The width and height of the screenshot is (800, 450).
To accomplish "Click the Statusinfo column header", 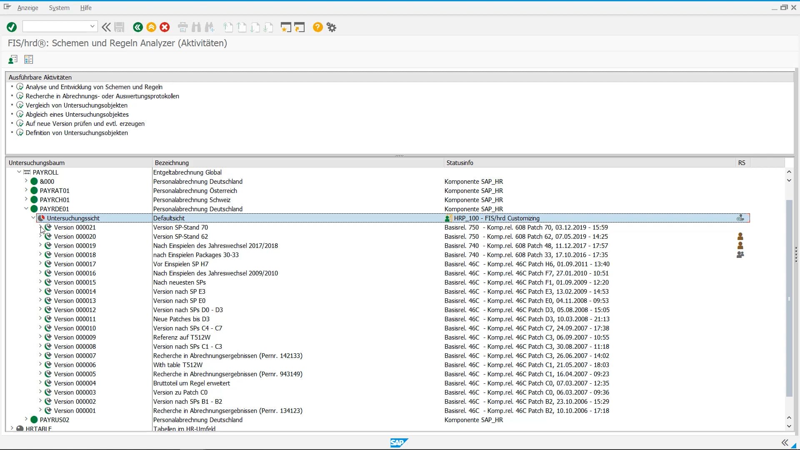I will point(590,163).
